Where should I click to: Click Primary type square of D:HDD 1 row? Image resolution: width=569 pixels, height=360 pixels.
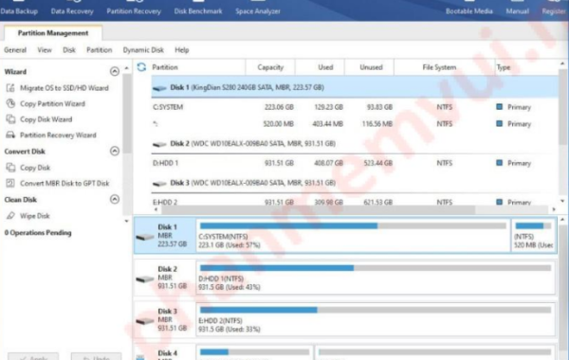(500, 163)
